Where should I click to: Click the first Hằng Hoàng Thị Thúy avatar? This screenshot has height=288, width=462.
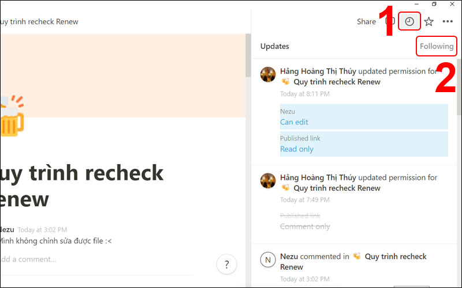point(268,74)
